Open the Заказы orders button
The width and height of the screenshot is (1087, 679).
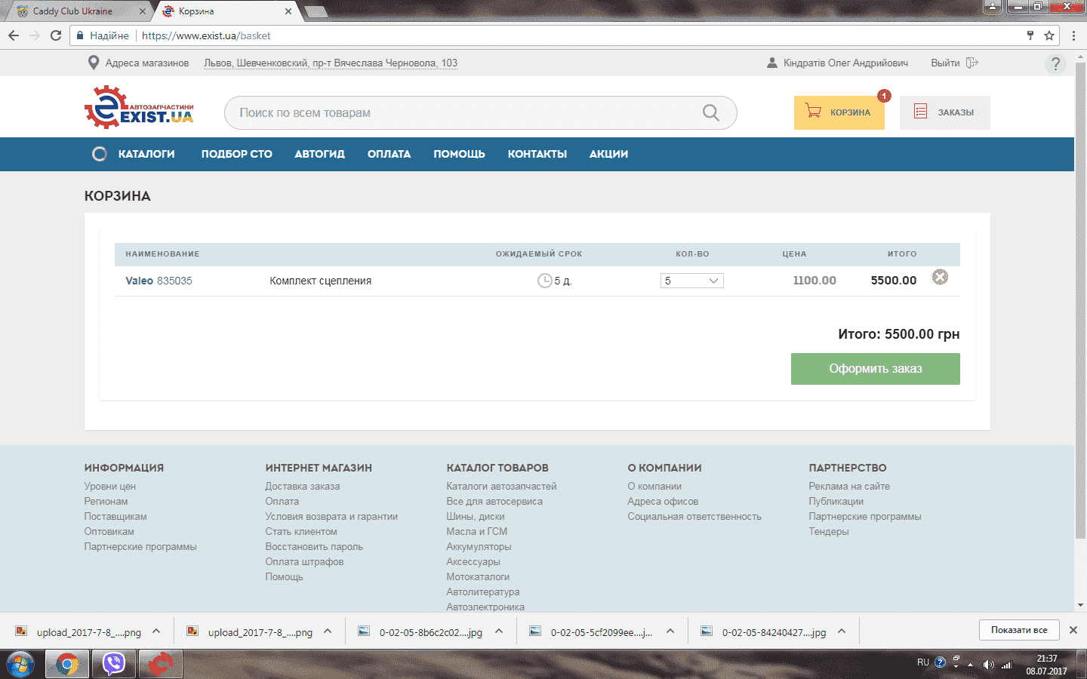pos(944,112)
